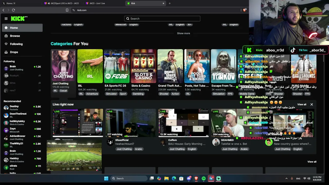Open Spotify from the taskbar
This screenshot has width=329, height=185.
click(x=204, y=178)
